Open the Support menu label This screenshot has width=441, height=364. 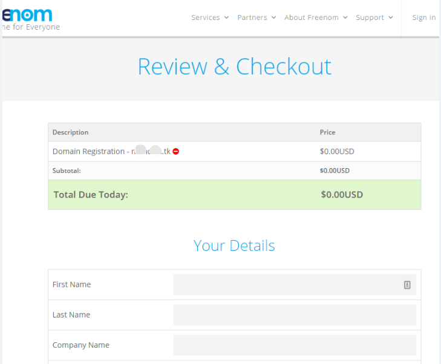(x=370, y=18)
